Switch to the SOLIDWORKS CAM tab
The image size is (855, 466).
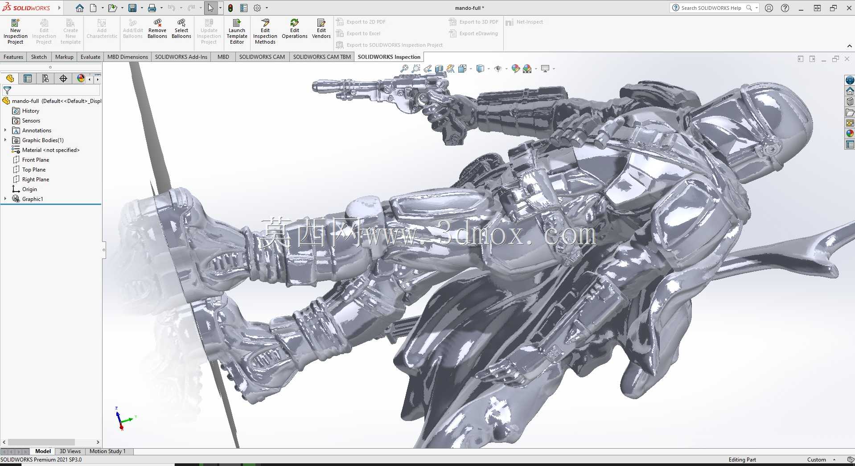[x=262, y=57]
